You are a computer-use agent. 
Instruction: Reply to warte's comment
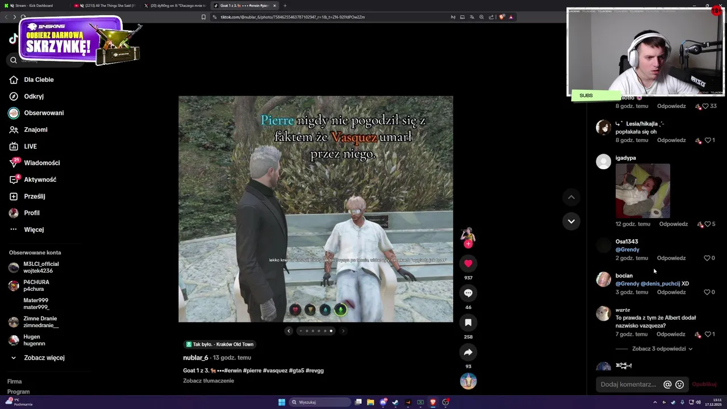[x=671, y=334]
